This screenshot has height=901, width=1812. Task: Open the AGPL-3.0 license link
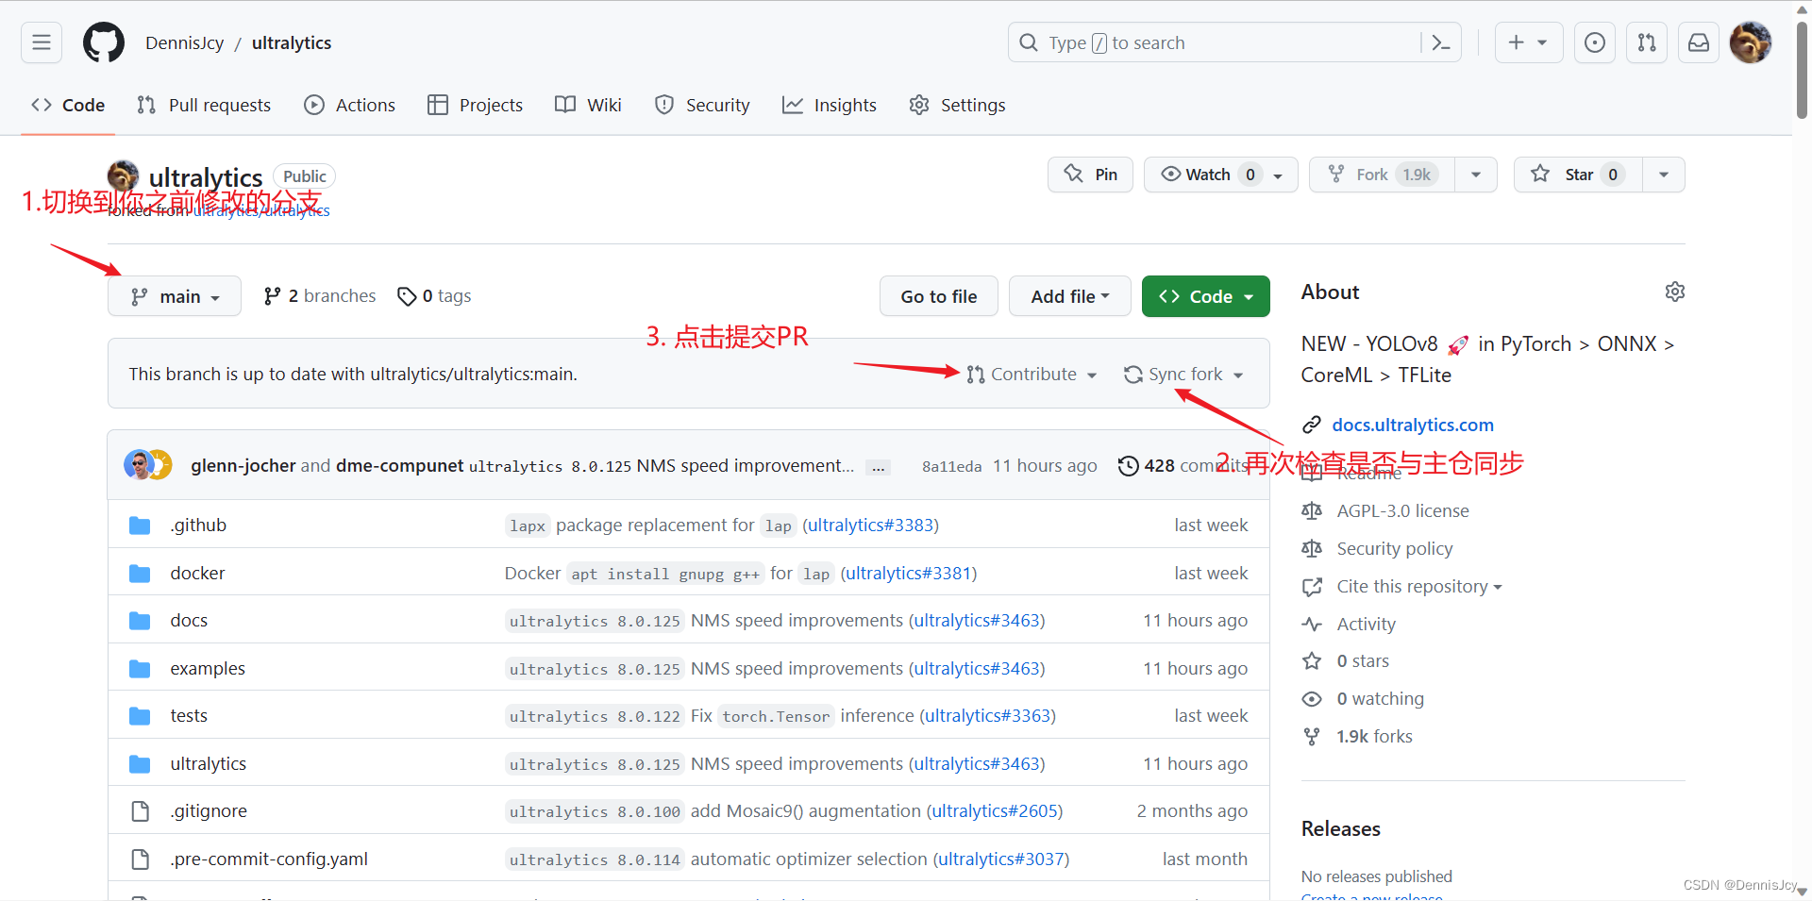pyautogui.click(x=1402, y=511)
